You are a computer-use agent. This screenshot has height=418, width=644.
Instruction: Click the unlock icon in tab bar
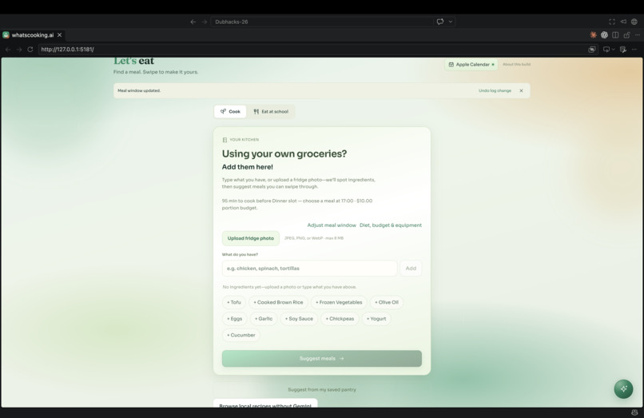point(626,35)
